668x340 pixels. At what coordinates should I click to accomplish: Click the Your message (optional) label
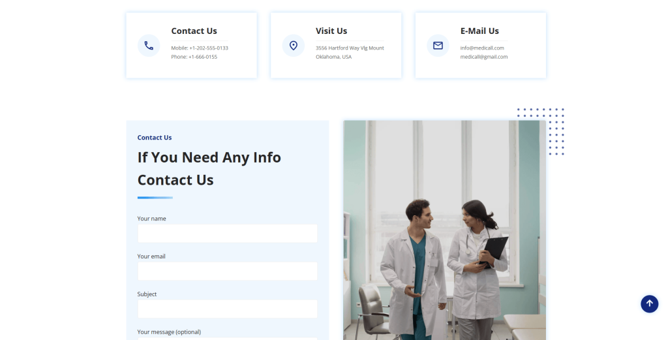point(169,332)
